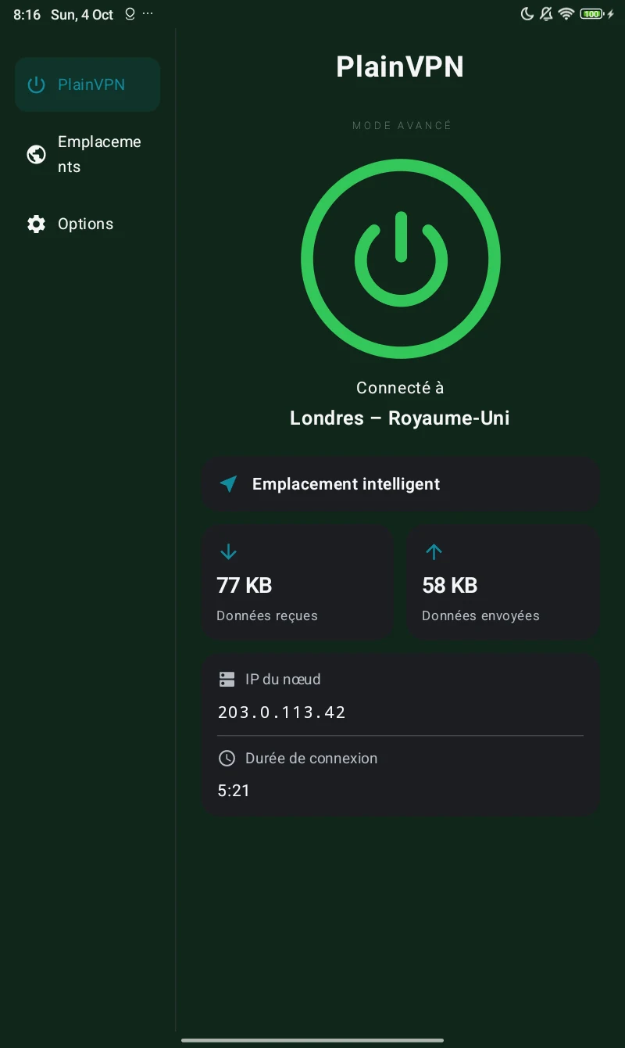
Task: Tap the bottom navigation gesture bar
Action: [x=312, y=1040]
